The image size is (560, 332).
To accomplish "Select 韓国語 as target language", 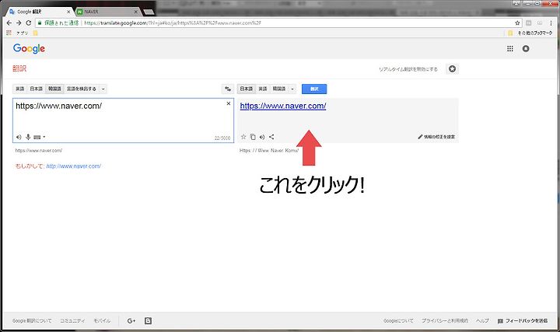I will coord(279,89).
